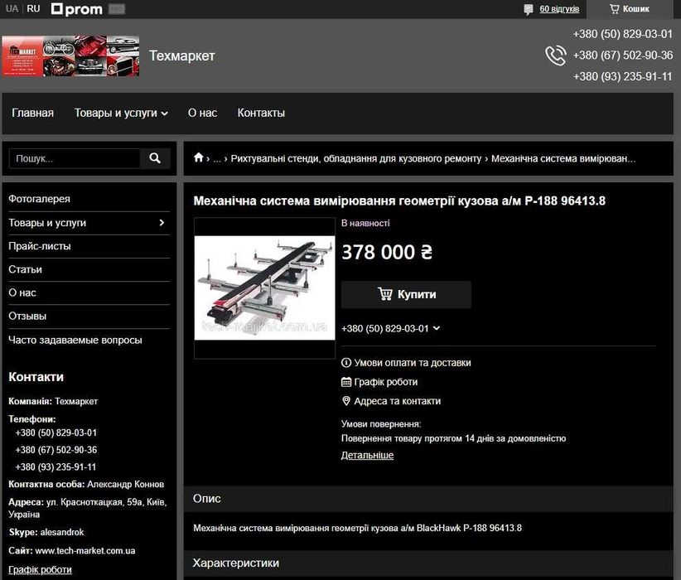Click contact person Александр Коннов
The image size is (681, 580).
tap(126, 485)
